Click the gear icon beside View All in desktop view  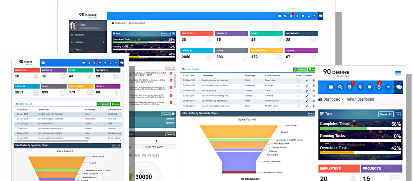click(173, 114)
